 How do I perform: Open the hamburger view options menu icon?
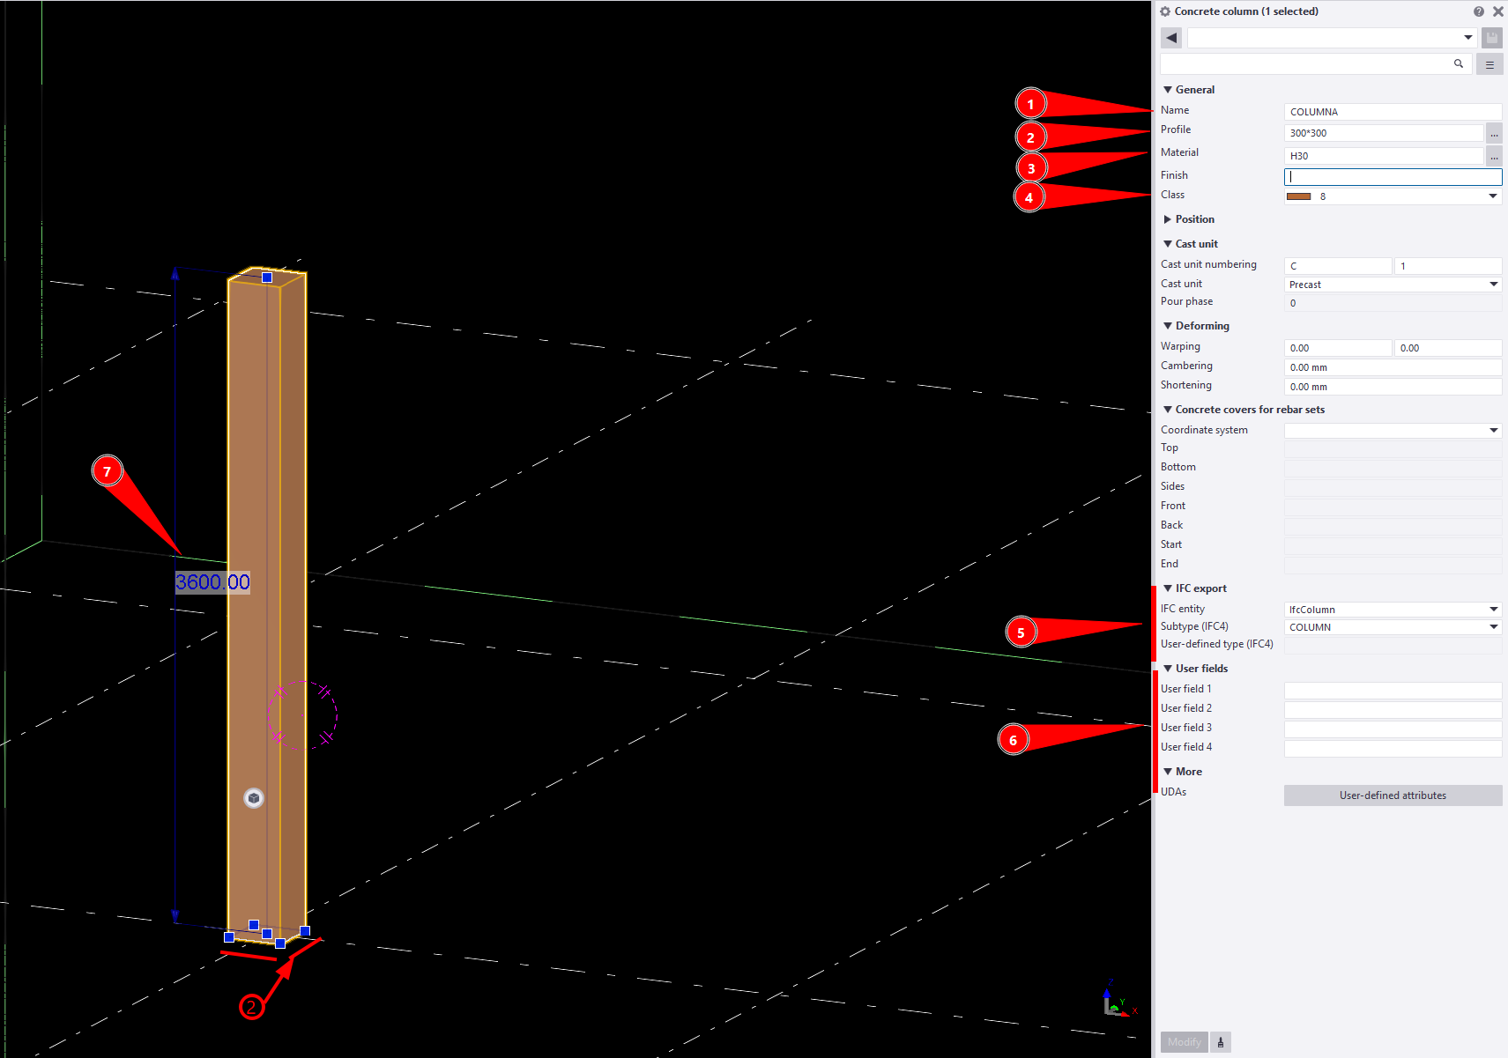point(1489,64)
